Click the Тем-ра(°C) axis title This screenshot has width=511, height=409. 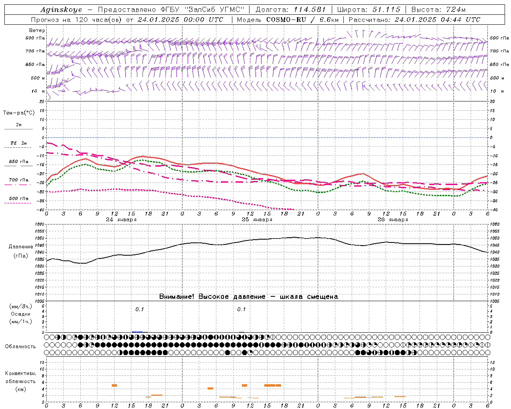point(19,113)
